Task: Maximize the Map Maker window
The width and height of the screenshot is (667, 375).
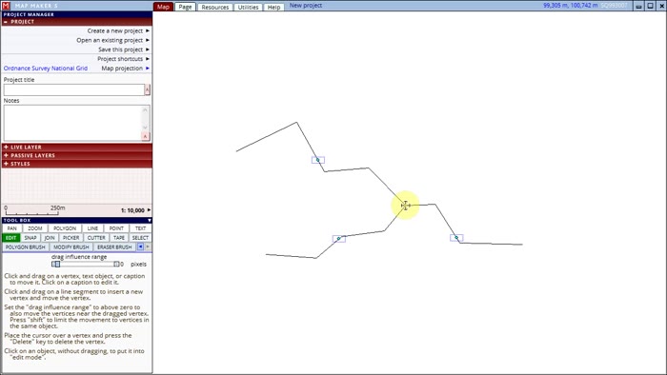Action: (x=651, y=6)
